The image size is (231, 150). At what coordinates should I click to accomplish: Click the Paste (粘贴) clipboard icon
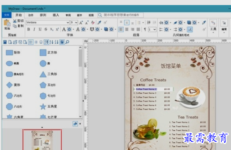(7, 23)
